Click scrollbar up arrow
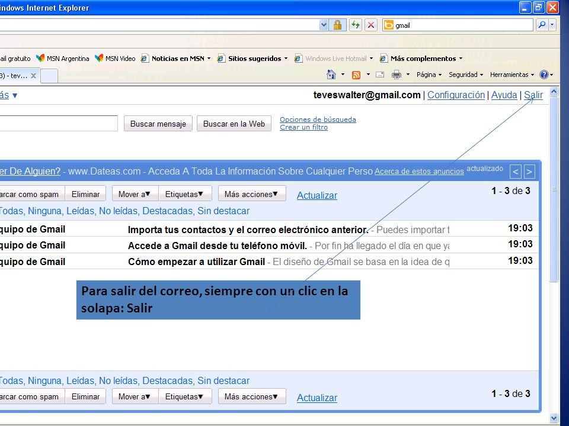The height and width of the screenshot is (426, 569). (x=554, y=92)
